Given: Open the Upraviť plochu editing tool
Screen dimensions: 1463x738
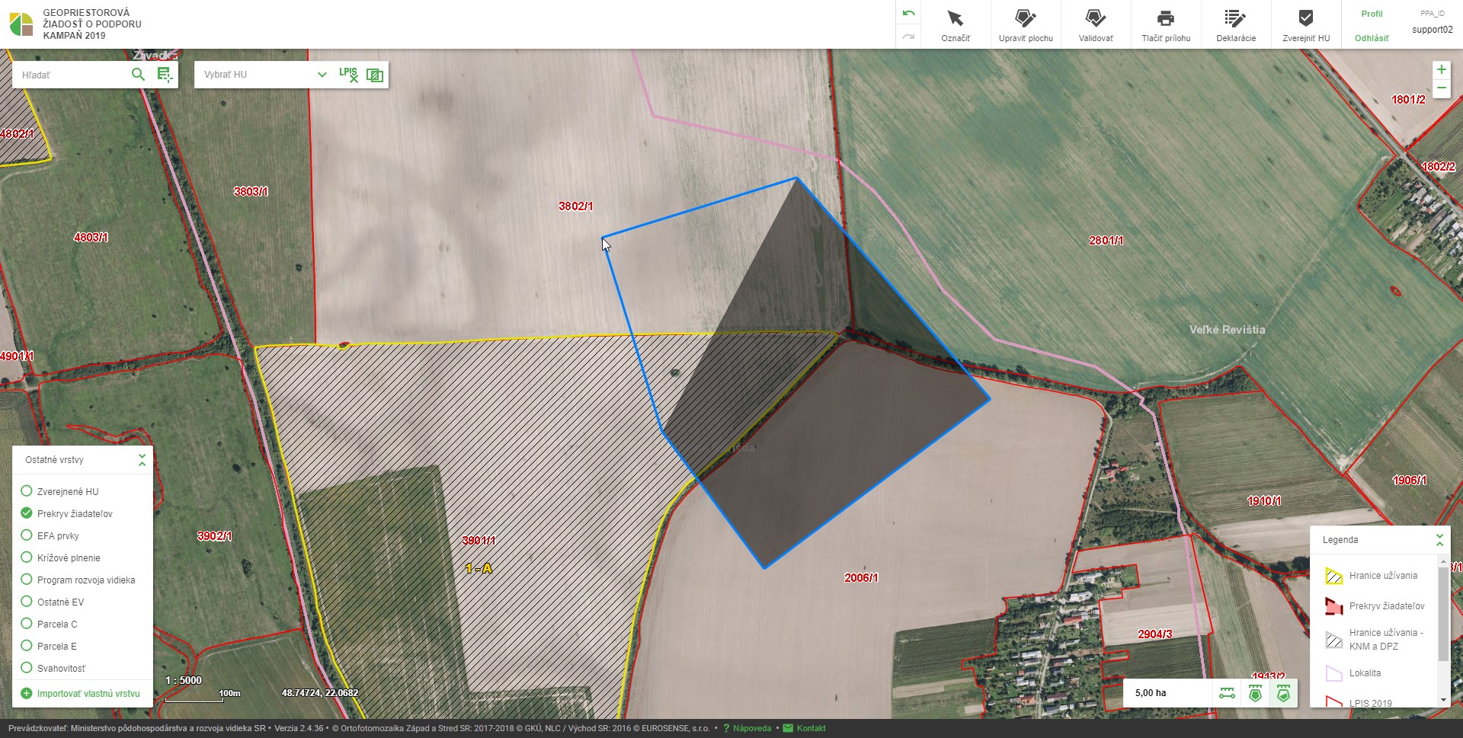Looking at the screenshot, I should pos(1026,25).
